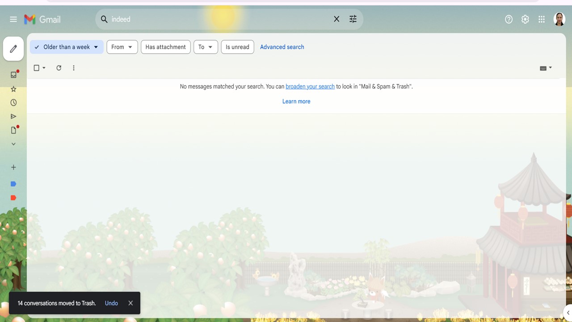
Task: Open the red label in sidebar
Action: [x=13, y=198]
